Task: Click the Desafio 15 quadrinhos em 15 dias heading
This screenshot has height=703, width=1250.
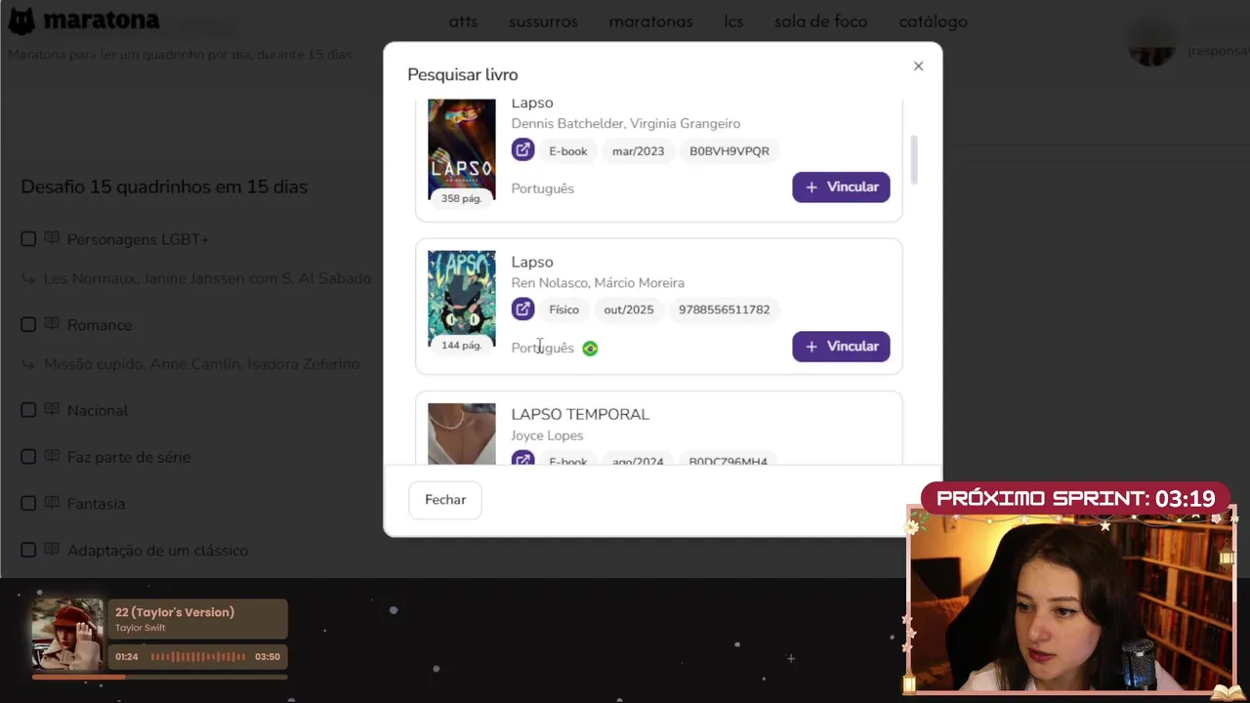Action: (x=164, y=186)
